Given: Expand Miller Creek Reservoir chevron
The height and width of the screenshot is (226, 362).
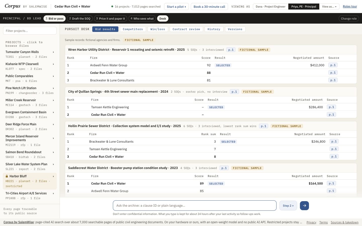Looking at the screenshot, I should click(x=53, y=100).
